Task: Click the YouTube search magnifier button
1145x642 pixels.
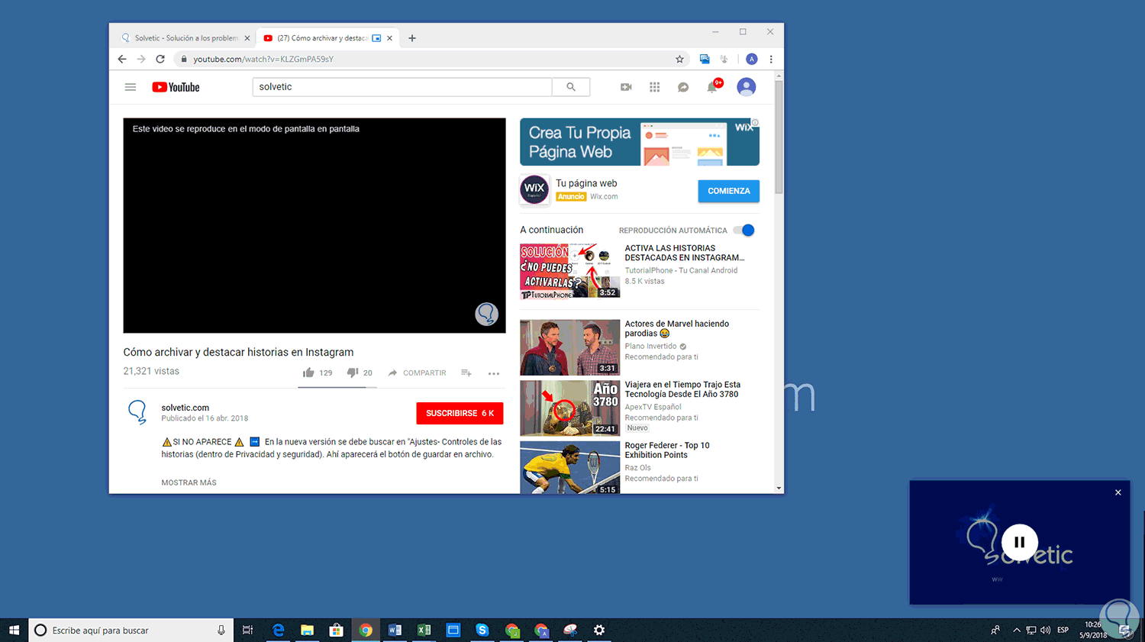Action: click(x=571, y=87)
